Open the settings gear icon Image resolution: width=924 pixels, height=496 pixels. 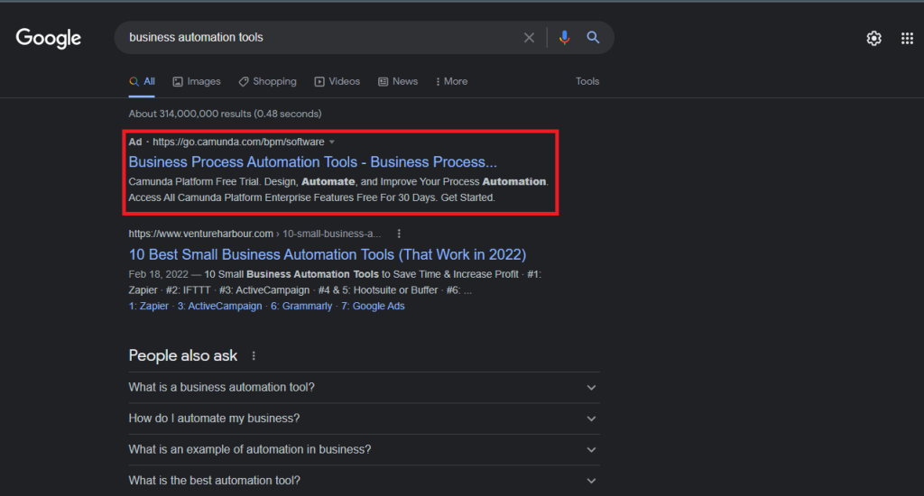click(x=873, y=38)
